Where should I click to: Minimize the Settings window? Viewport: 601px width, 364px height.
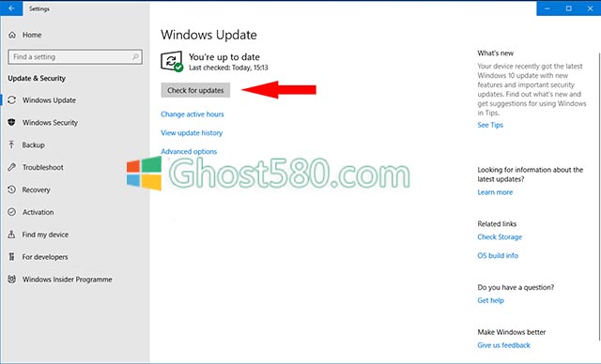point(547,8)
